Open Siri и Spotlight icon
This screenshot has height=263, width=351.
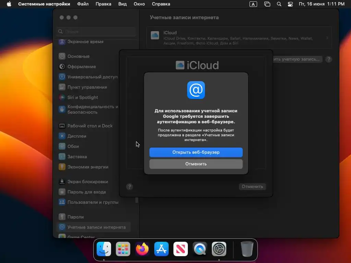coord(62,98)
